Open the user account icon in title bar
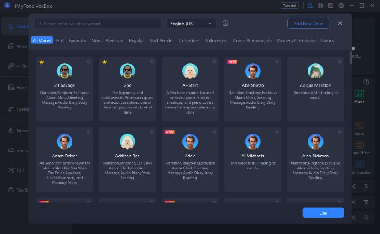The width and height of the screenshot is (380, 234). pyautogui.click(x=310, y=6)
